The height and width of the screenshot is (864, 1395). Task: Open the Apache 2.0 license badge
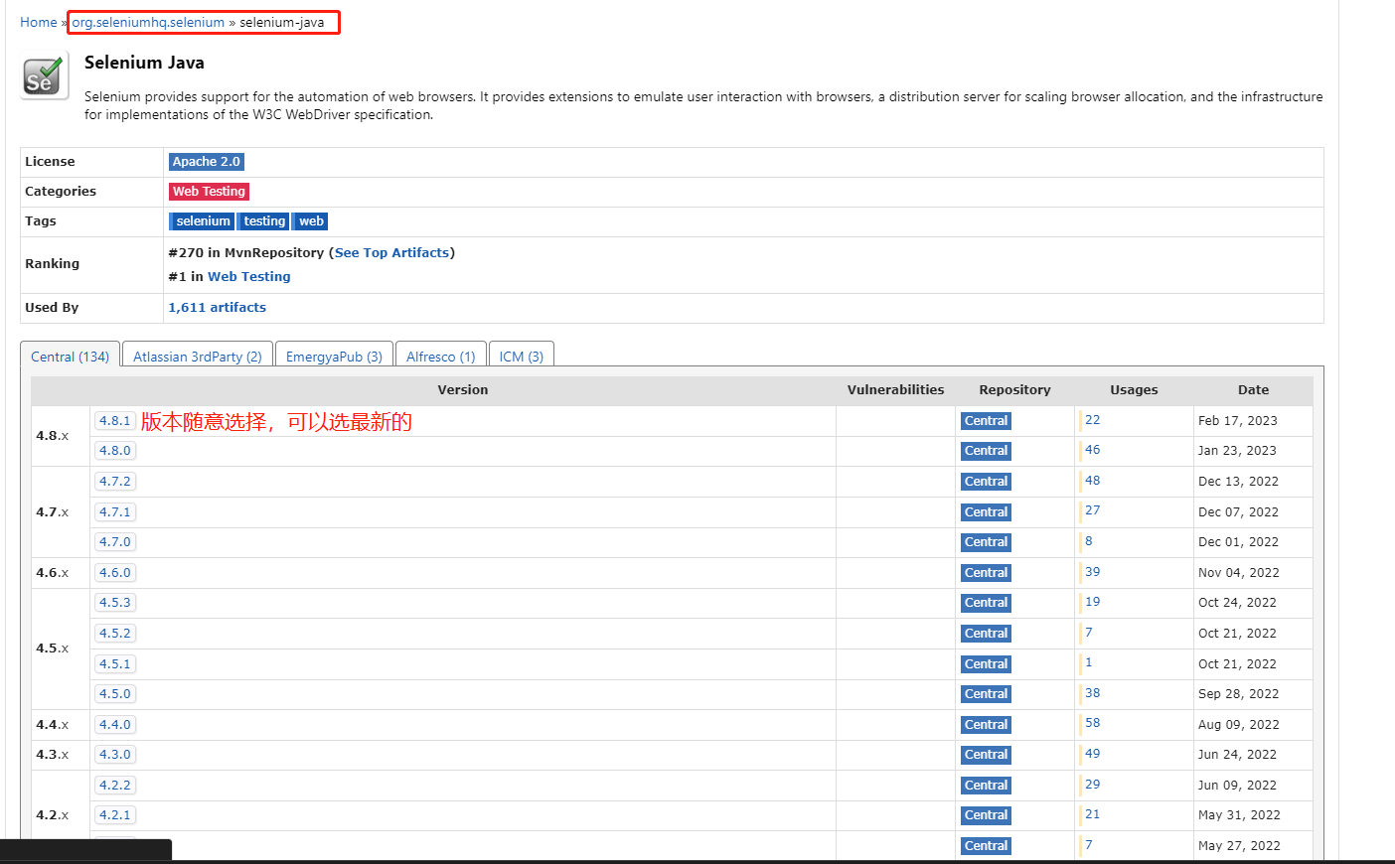click(206, 161)
